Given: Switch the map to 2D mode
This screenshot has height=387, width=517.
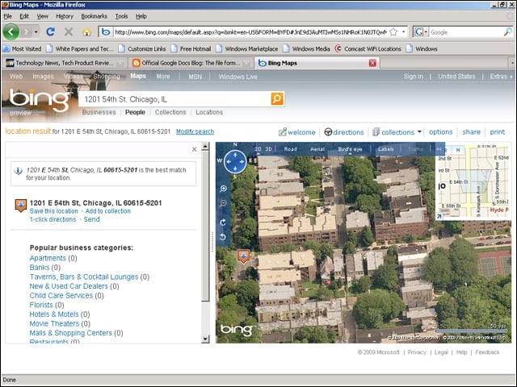Looking at the screenshot, I should 258,149.
